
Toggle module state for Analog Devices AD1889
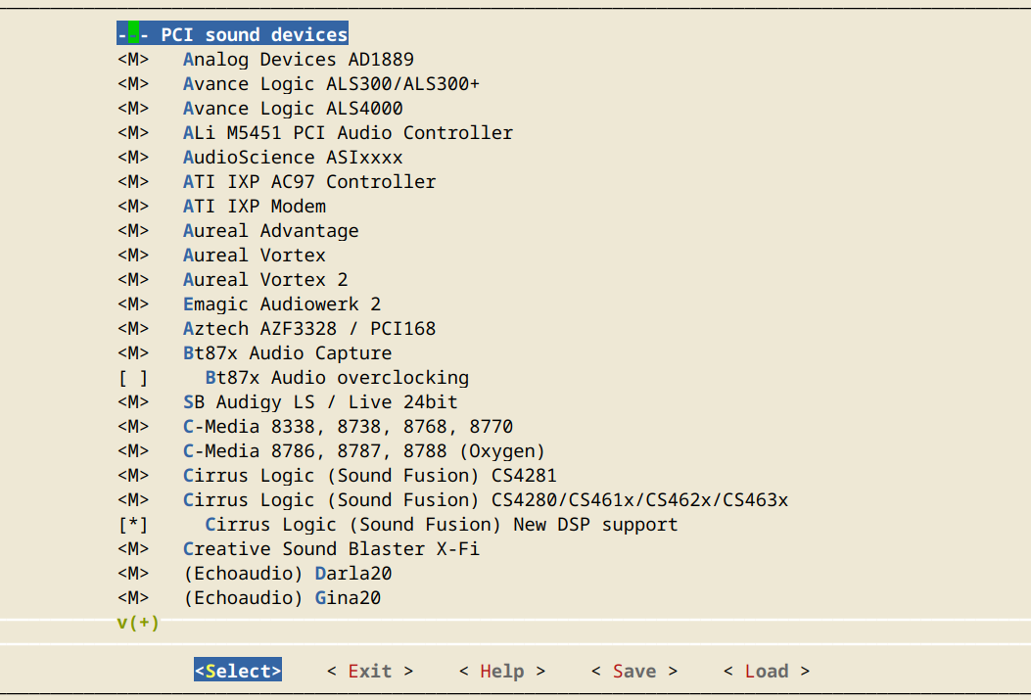tap(133, 60)
